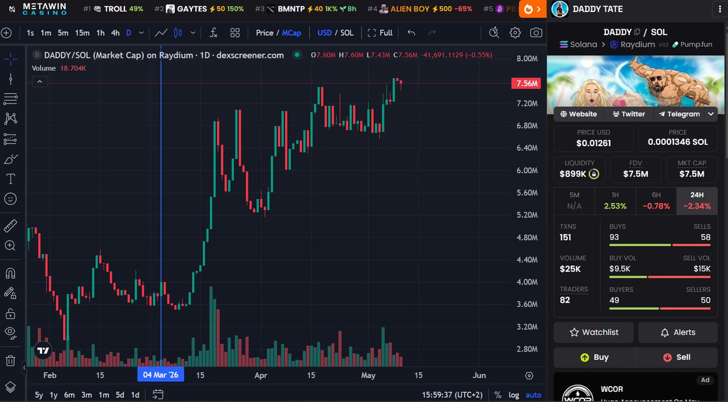Select the ruler measure tool
This screenshot has width=728, height=402.
click(10, 226)
